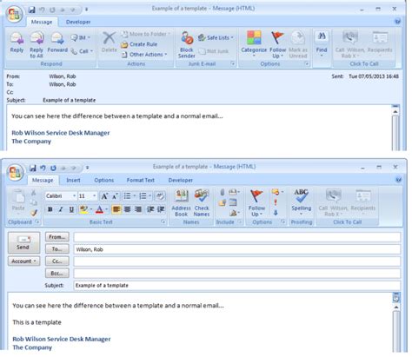Screen dimensions: 412x357
Task: Open Options tab in template window
Action: [x=104, y=180]
